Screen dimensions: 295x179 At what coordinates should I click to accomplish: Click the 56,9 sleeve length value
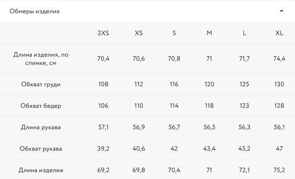pos(139,127)
